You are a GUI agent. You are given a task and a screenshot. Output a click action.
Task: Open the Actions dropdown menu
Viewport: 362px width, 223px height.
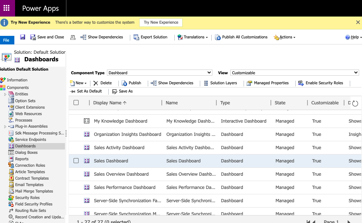click(x=285, y=37)
